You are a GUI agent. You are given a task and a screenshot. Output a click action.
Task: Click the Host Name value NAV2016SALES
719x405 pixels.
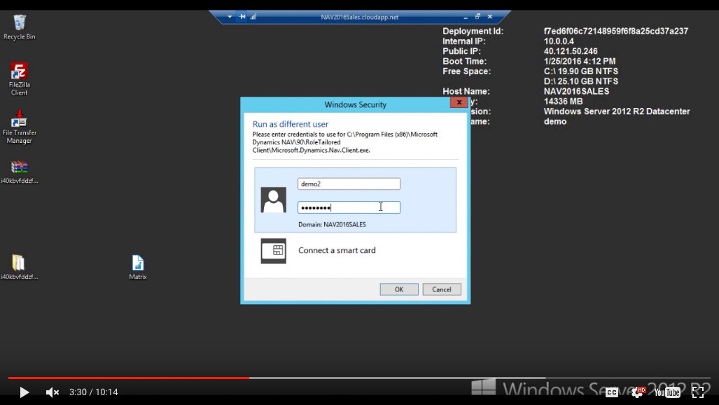576,91
